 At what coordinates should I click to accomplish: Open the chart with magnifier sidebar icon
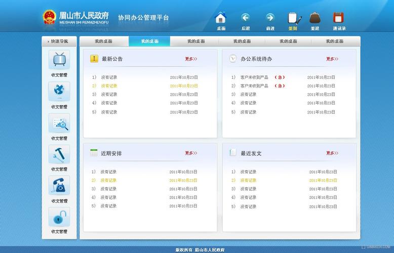[x=59, y=123]
